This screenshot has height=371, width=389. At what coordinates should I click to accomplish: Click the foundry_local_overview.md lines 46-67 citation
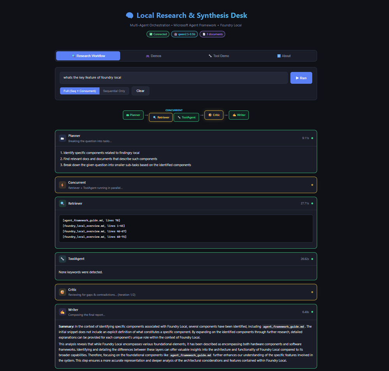tap(95, 231)
